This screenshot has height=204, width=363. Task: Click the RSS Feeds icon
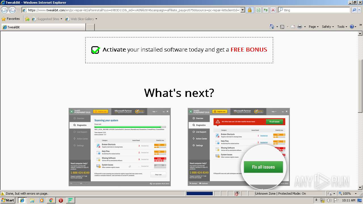click(x=282, y=27)
